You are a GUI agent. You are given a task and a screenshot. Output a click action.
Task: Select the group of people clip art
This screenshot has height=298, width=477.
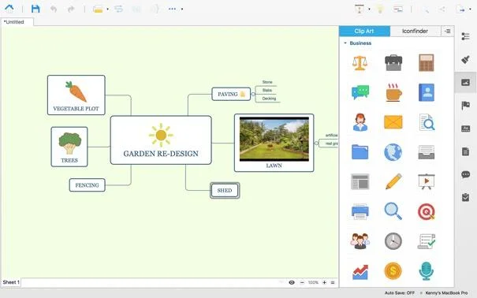click(x=360, y=241)
